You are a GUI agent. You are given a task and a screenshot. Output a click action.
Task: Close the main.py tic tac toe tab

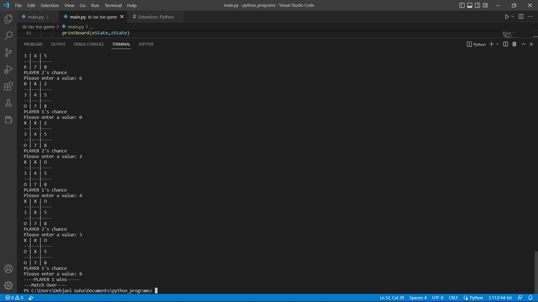(122, 17)
